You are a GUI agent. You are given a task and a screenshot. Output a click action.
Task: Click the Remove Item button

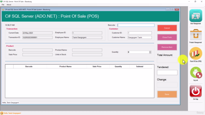[x=167, y=47]
